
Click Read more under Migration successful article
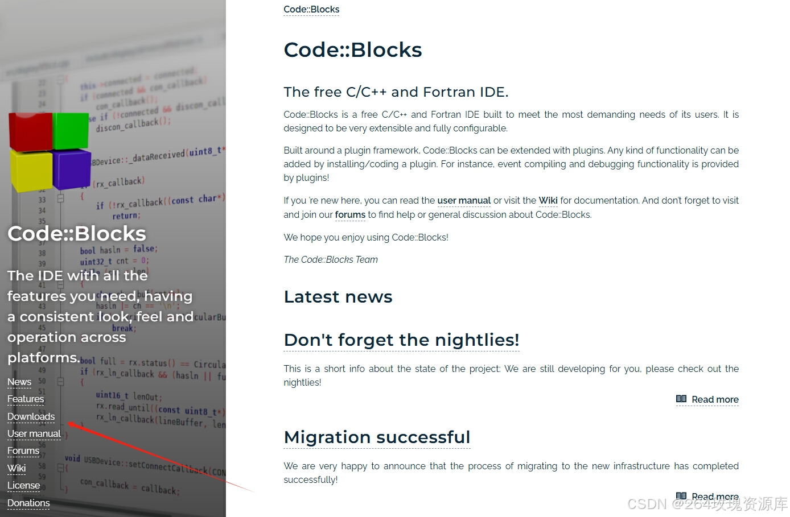[715, 497]
